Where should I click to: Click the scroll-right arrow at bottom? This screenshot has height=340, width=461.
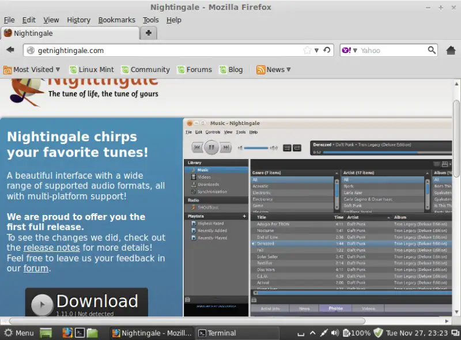447,321
